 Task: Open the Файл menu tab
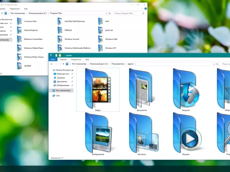click(53, 59)
